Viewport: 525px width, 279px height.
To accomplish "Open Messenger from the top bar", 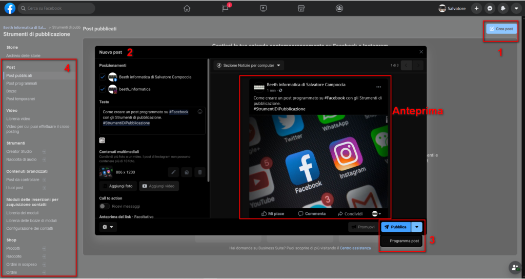I will [490, 9].
